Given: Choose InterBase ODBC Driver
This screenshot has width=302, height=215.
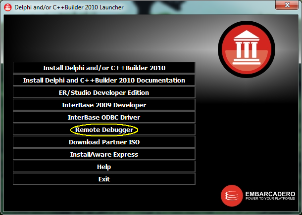Looking at the screenshot, I should [x=104, y=117].
